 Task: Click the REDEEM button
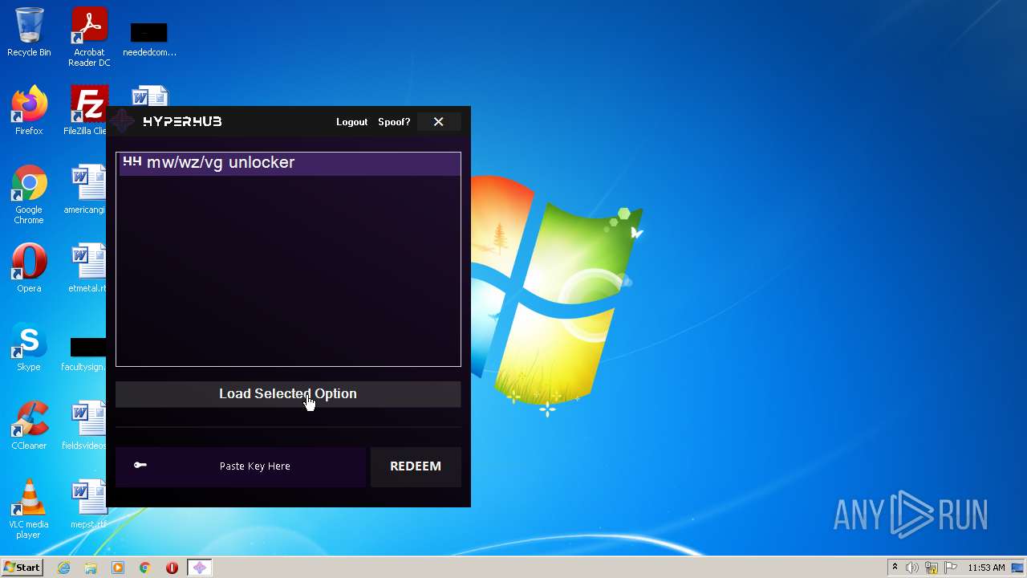tap(416, 466)
